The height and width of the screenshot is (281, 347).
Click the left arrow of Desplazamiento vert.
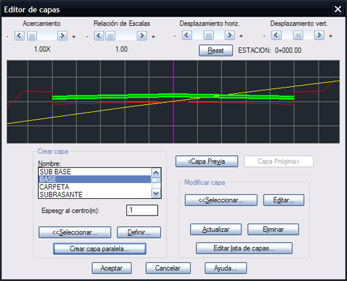(x=276, y=35)
